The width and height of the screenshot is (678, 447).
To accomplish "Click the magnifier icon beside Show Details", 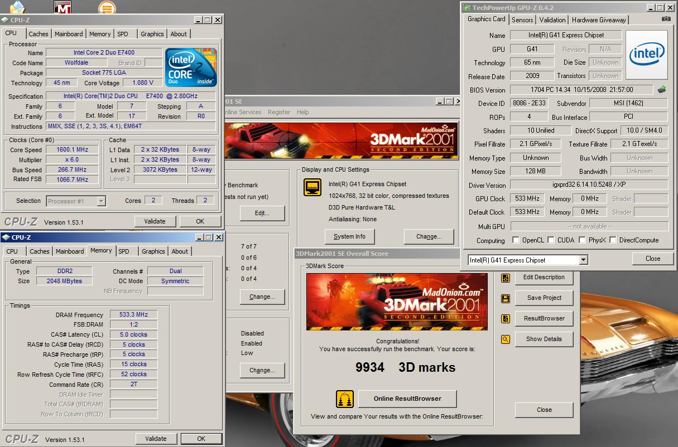I will click(506, 339).
